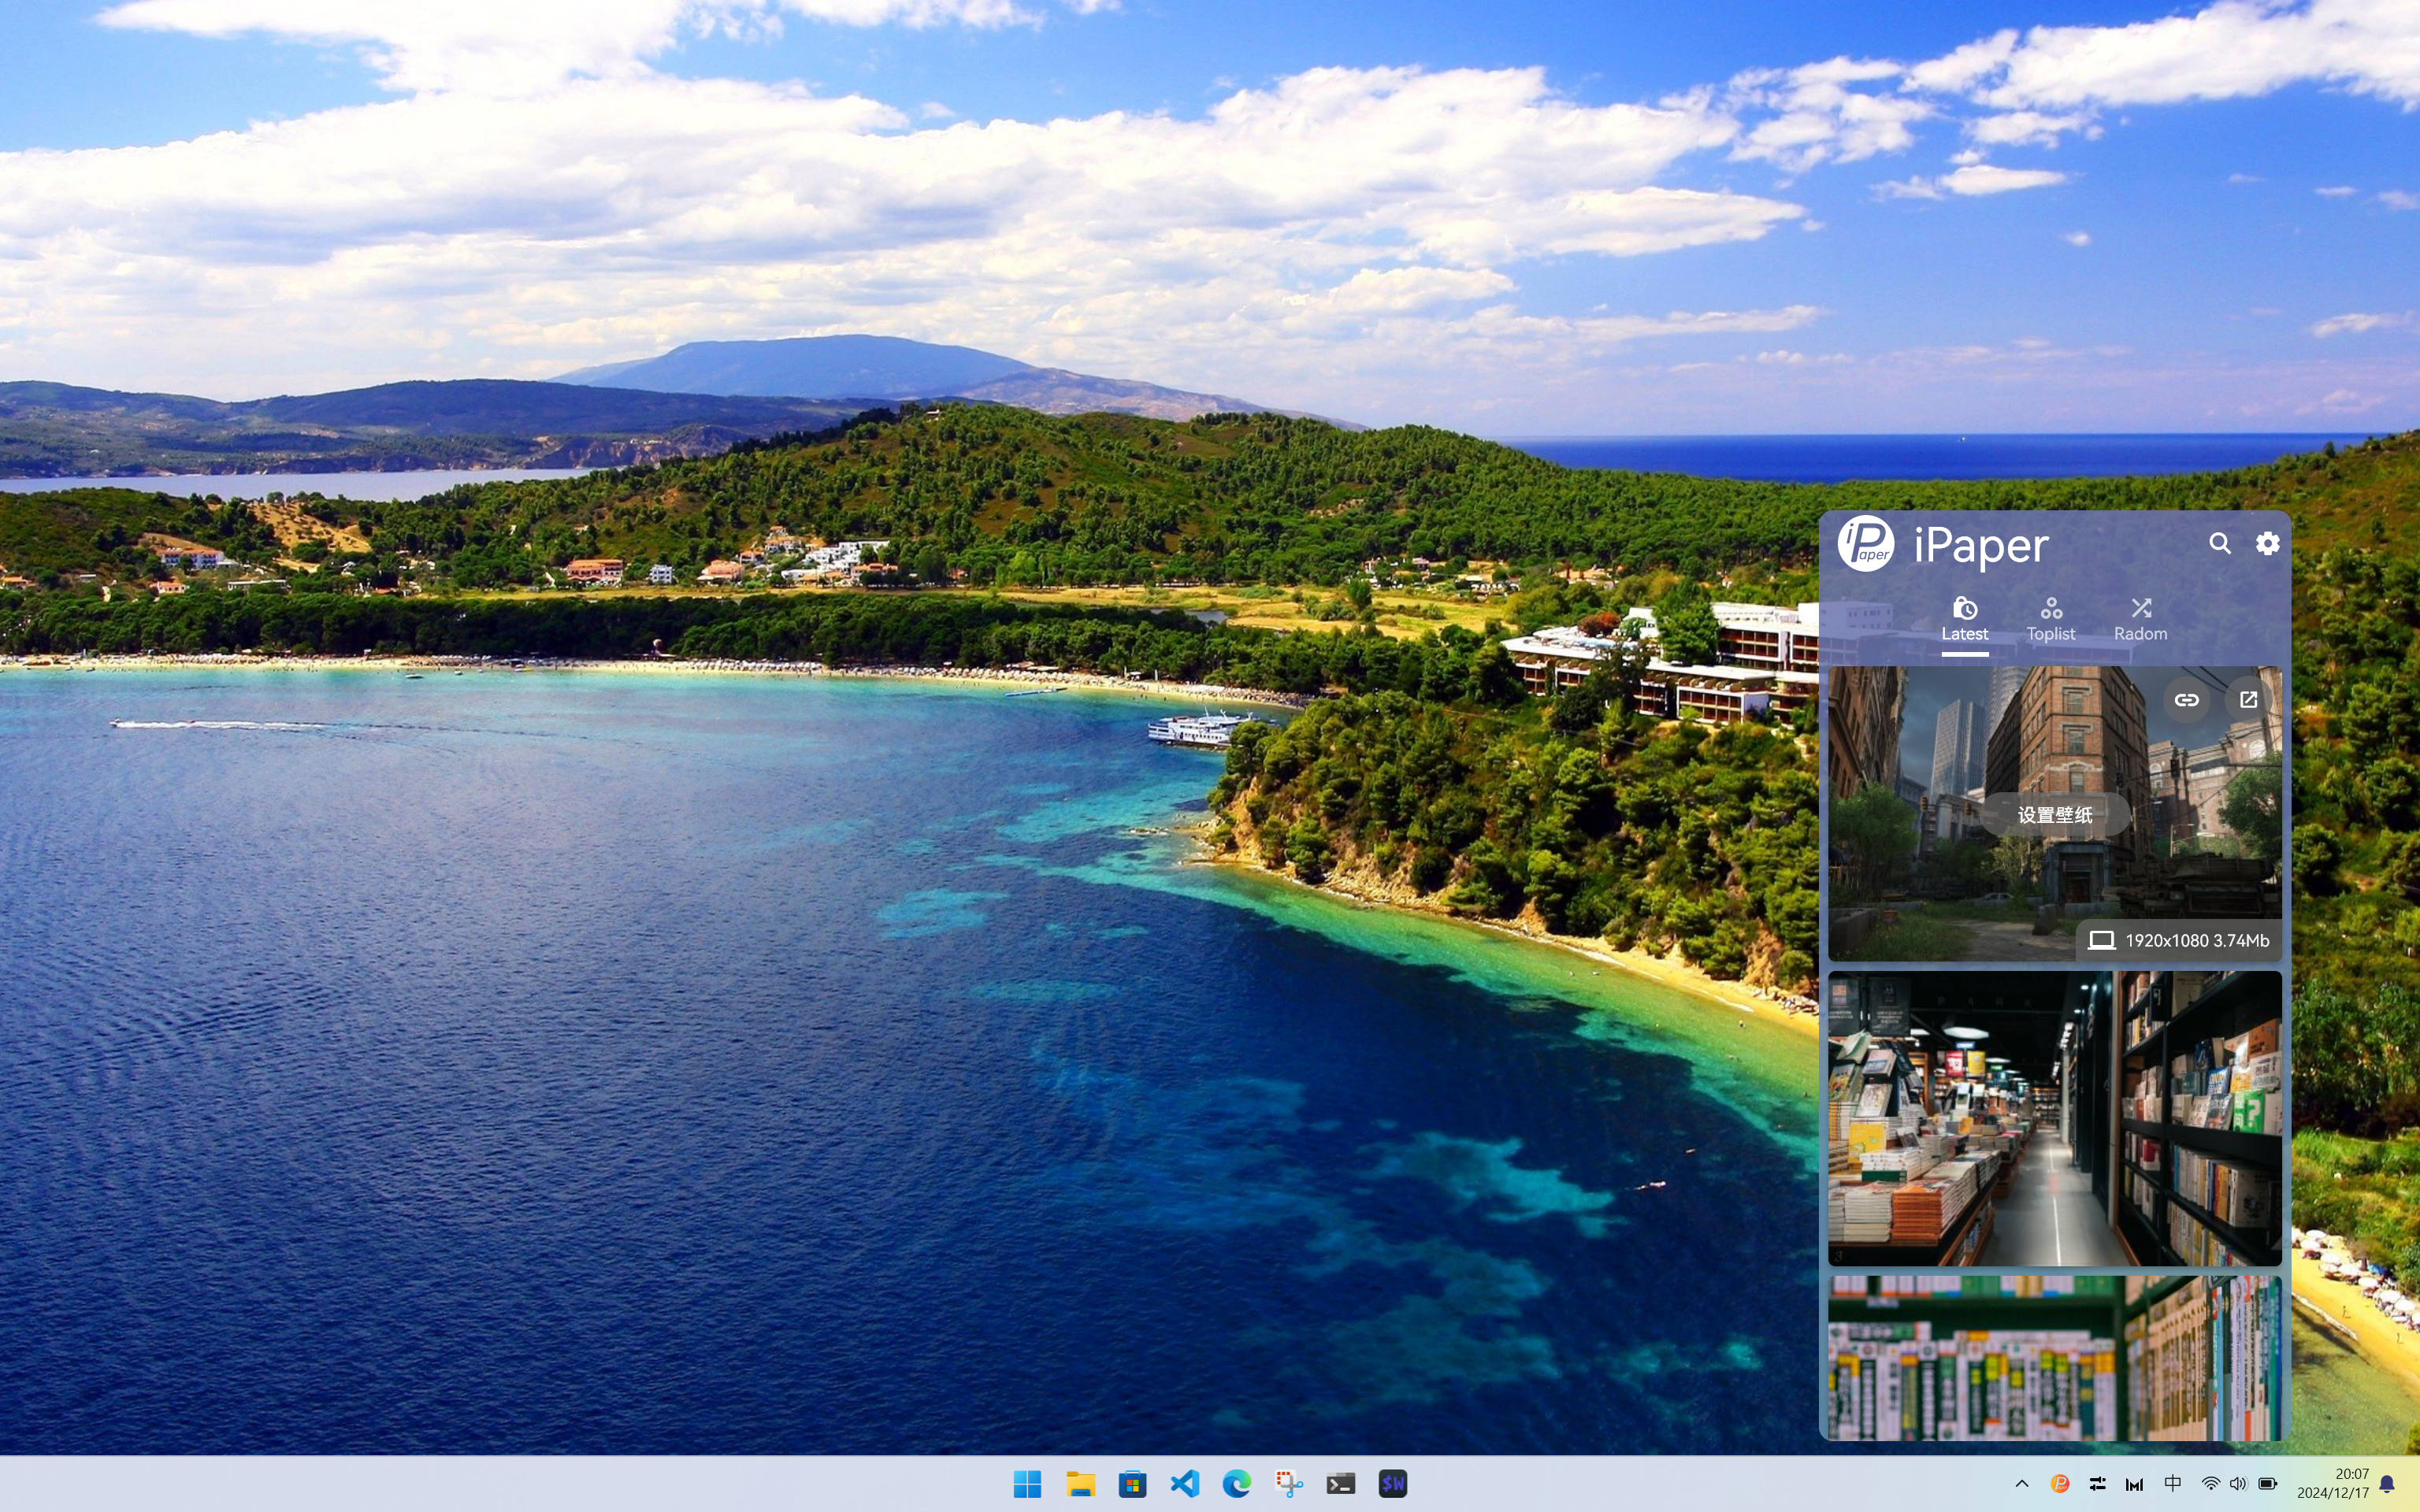Screen dimensions: 2420x1512
Task: Select the bookstore aisle wallpaper thumbnail
Action: point(2054,1118)
